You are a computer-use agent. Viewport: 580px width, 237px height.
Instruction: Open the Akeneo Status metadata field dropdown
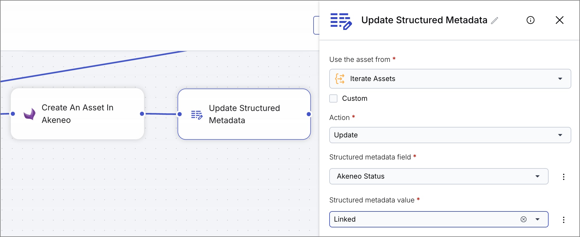click(x=439, y=176)
